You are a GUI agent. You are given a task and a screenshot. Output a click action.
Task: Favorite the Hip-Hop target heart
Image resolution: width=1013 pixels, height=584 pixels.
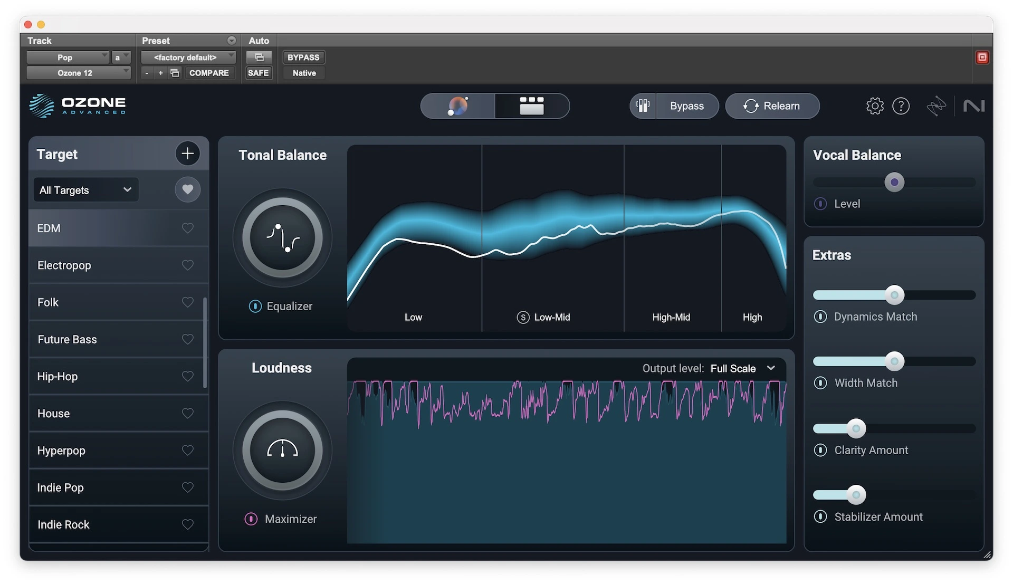click(x=187, y=376)
